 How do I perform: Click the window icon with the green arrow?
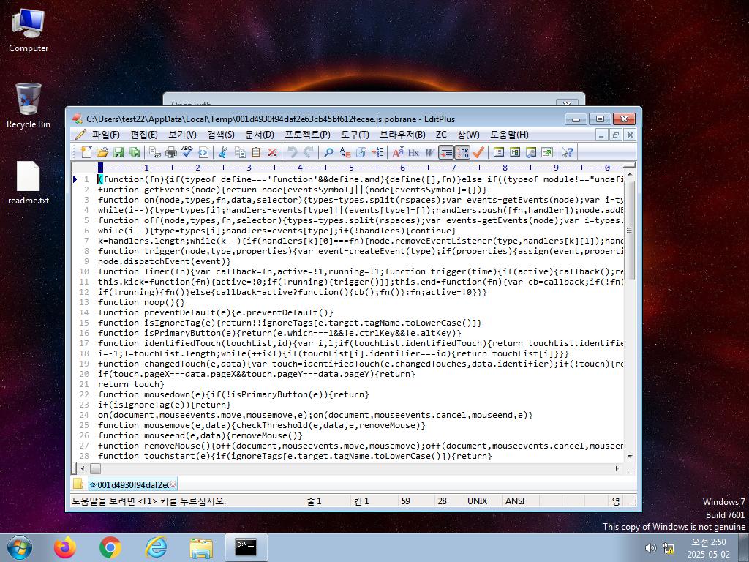547,152
